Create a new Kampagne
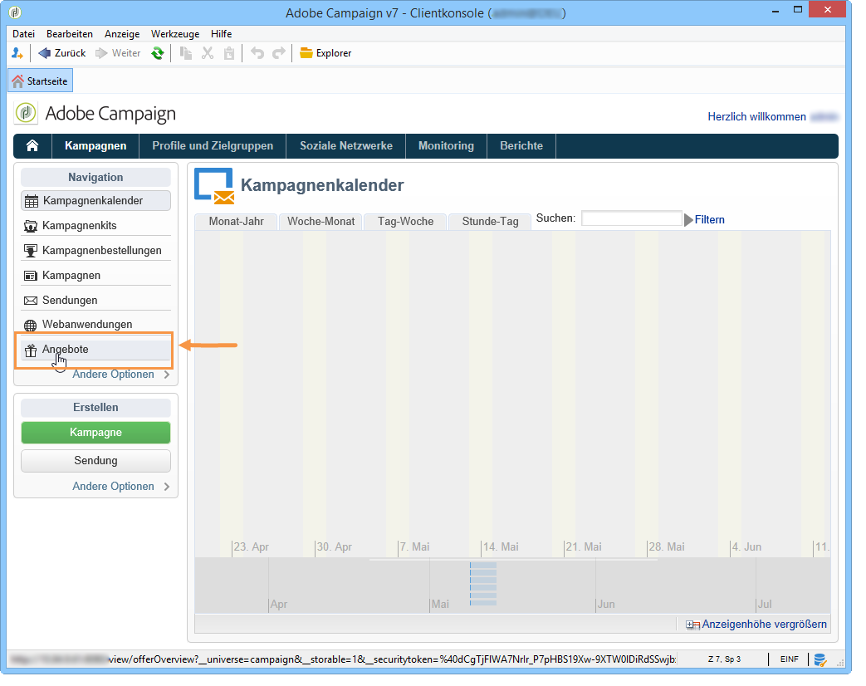 tap(95, 433)
